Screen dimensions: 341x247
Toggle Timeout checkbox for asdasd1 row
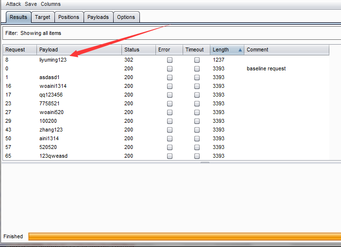[197, 77]
